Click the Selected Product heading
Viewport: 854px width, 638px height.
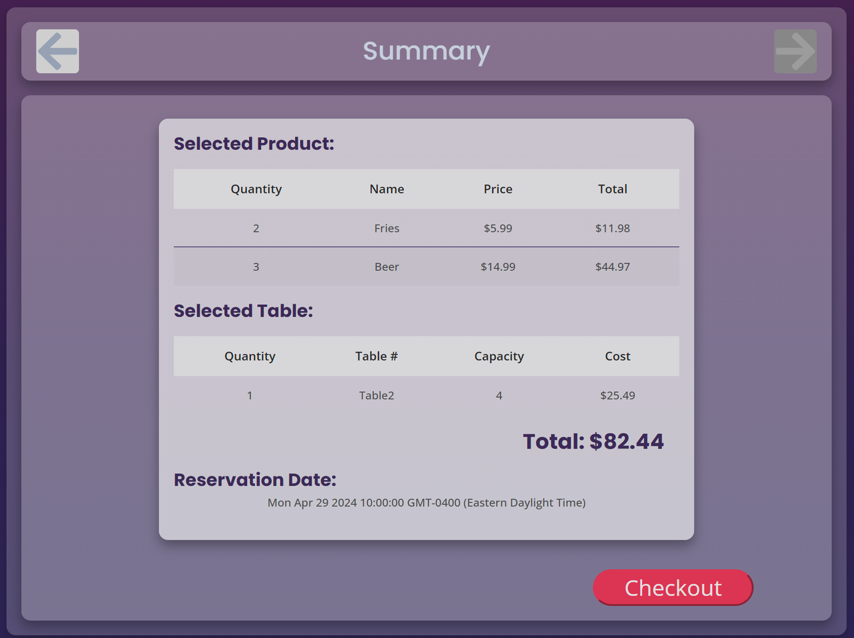[x=254, y=144]
